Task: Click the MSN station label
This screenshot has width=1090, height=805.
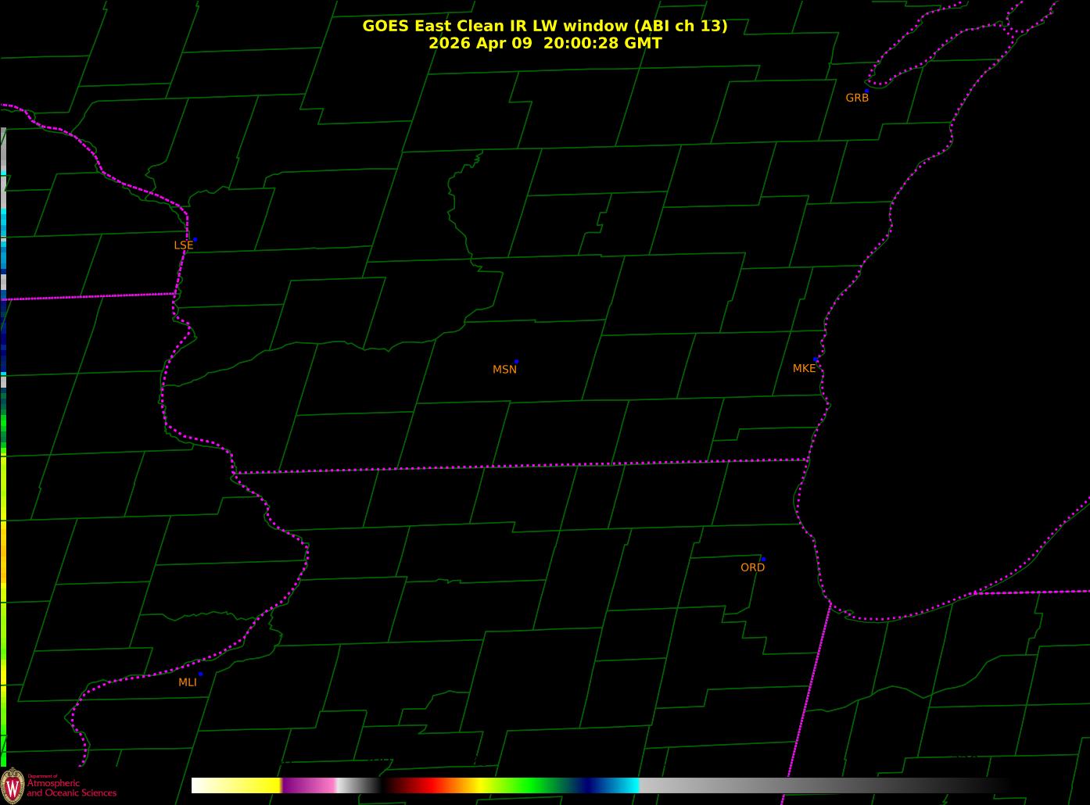Action: pyautogui.click(x=504, y=370)
